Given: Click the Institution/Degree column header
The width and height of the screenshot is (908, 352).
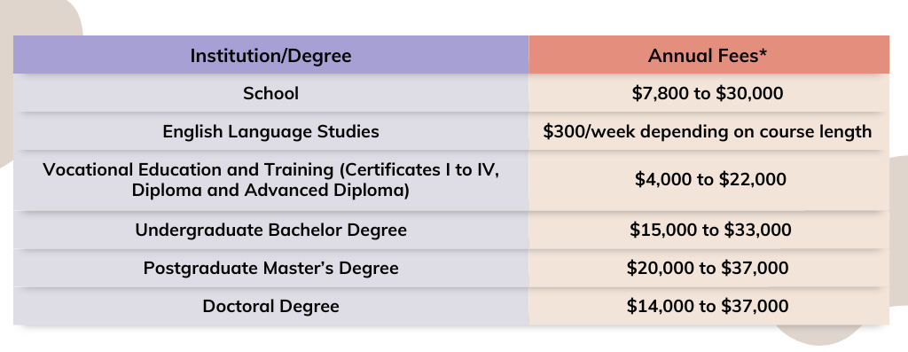Looking at the screenshot, I should 270,55.
